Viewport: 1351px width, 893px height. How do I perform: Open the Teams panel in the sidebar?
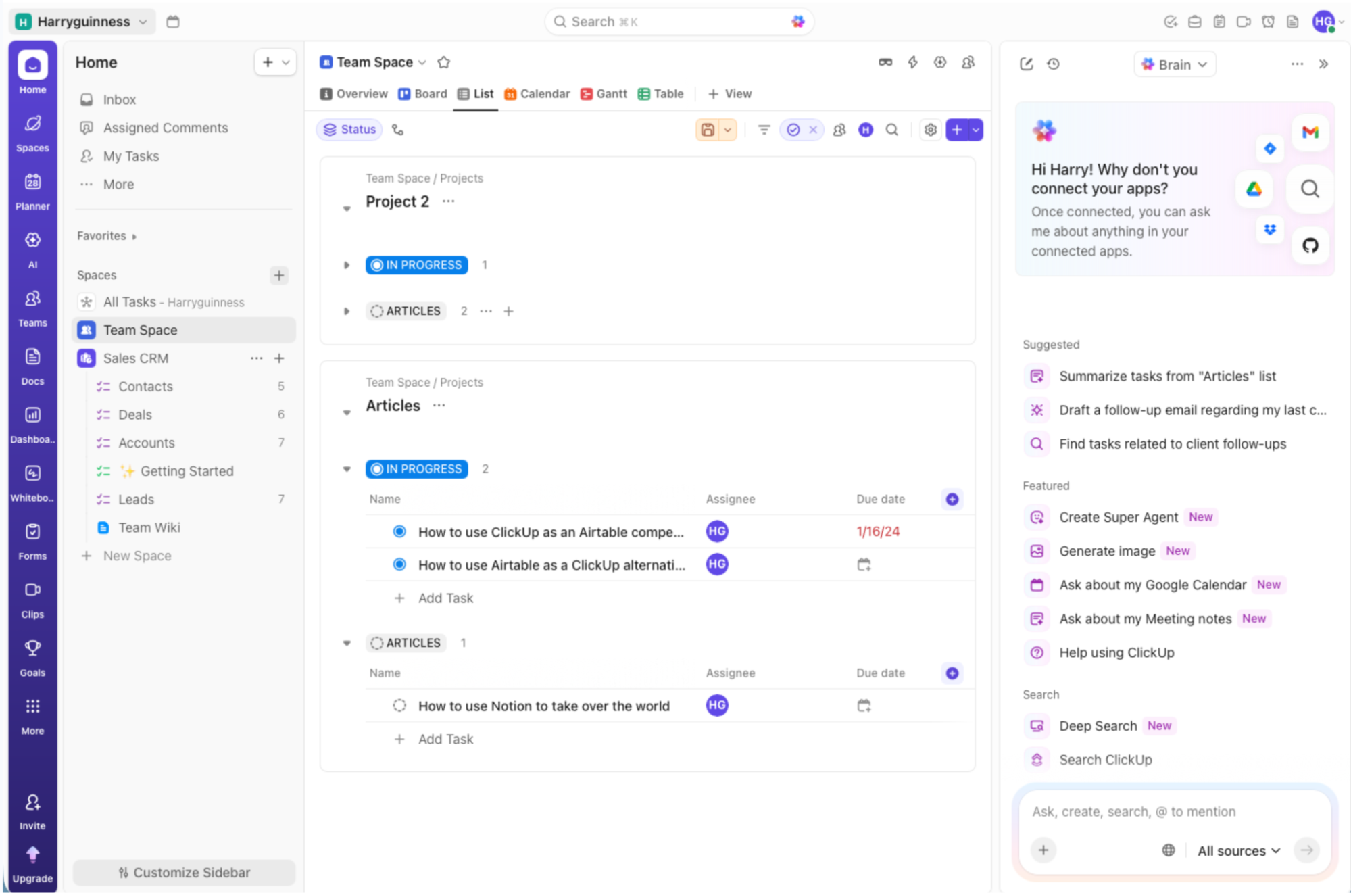coord(32,306)
